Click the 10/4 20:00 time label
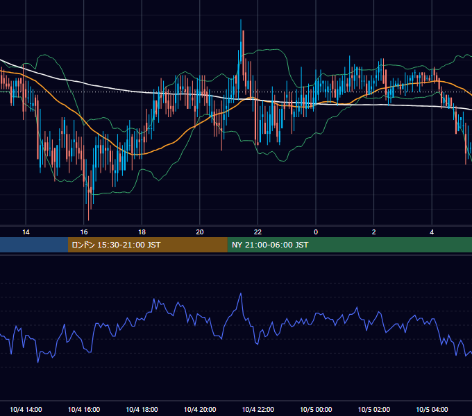 [200, 409]
